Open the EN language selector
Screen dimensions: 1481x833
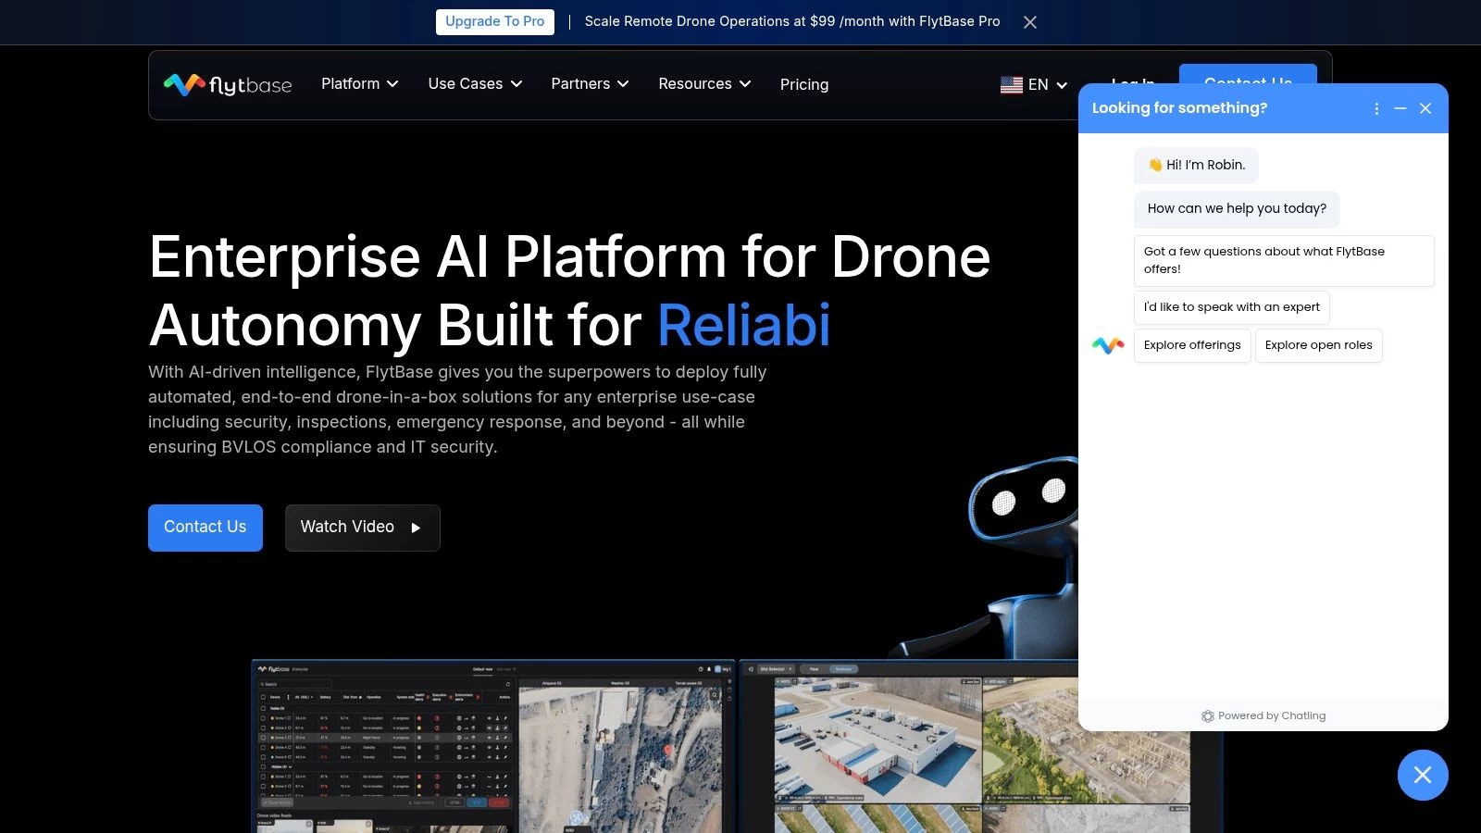point(1034,85)
